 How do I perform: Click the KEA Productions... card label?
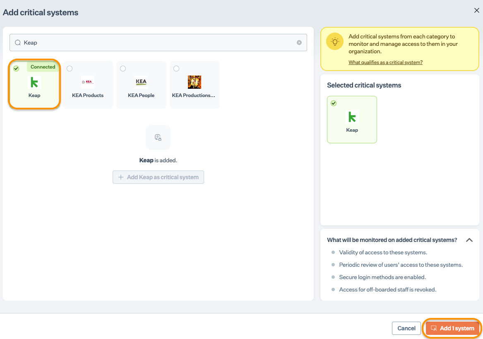pos(193,95)
